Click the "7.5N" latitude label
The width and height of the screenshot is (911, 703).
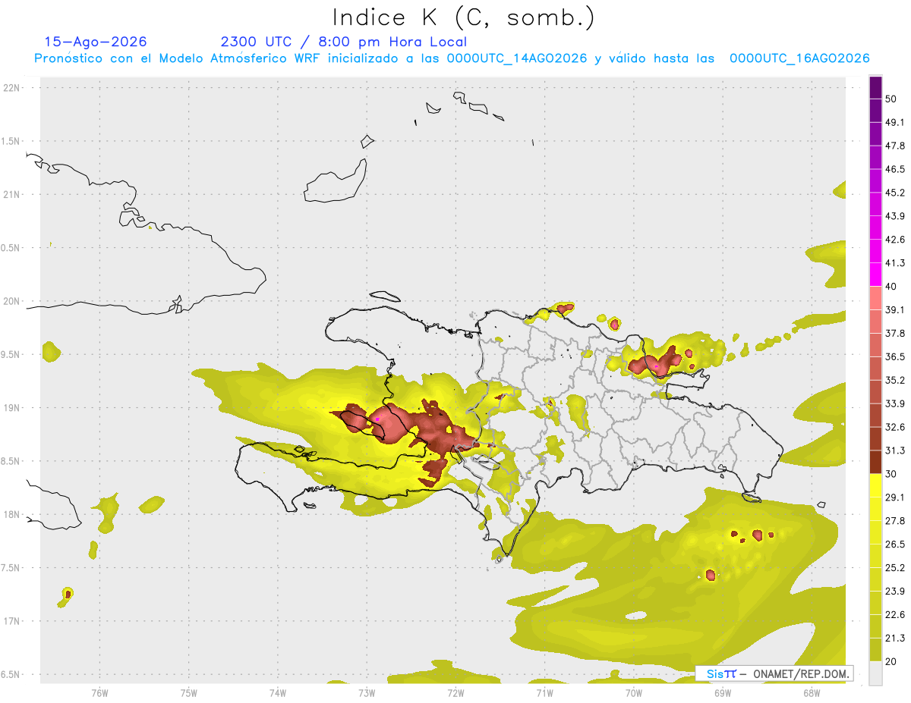point(10,568)
